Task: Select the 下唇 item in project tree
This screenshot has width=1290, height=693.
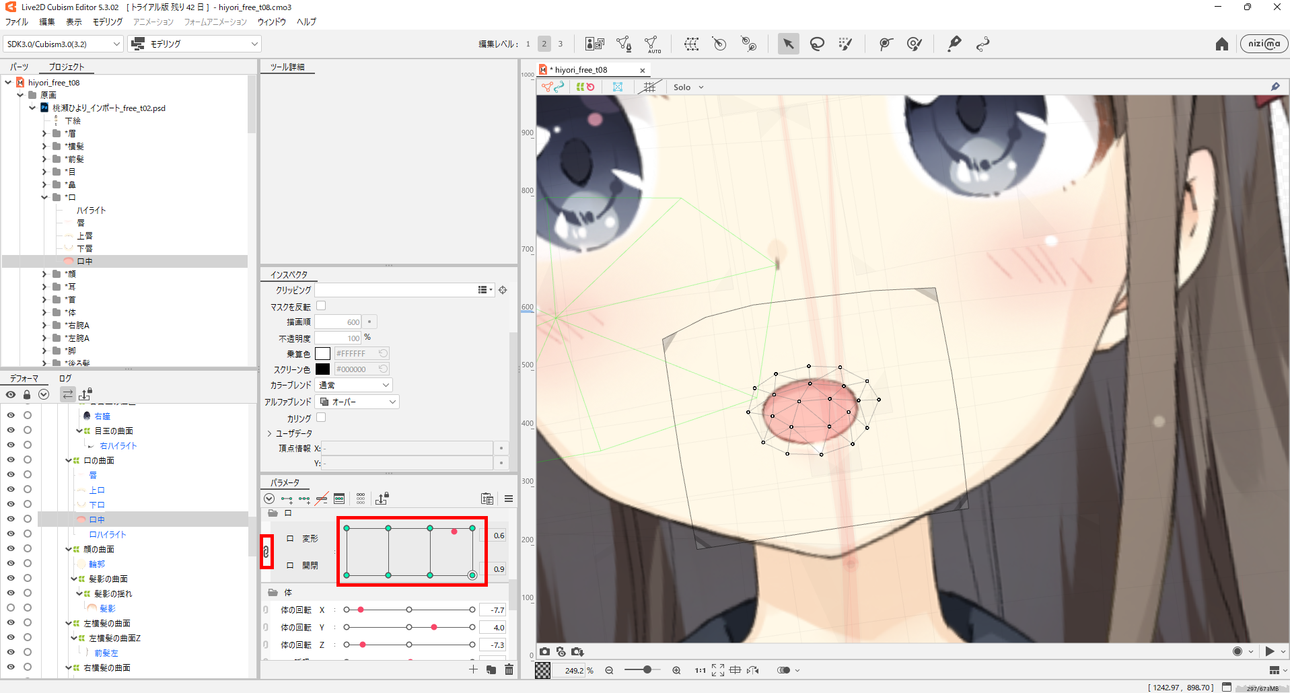Action: [x=85, y=249]
